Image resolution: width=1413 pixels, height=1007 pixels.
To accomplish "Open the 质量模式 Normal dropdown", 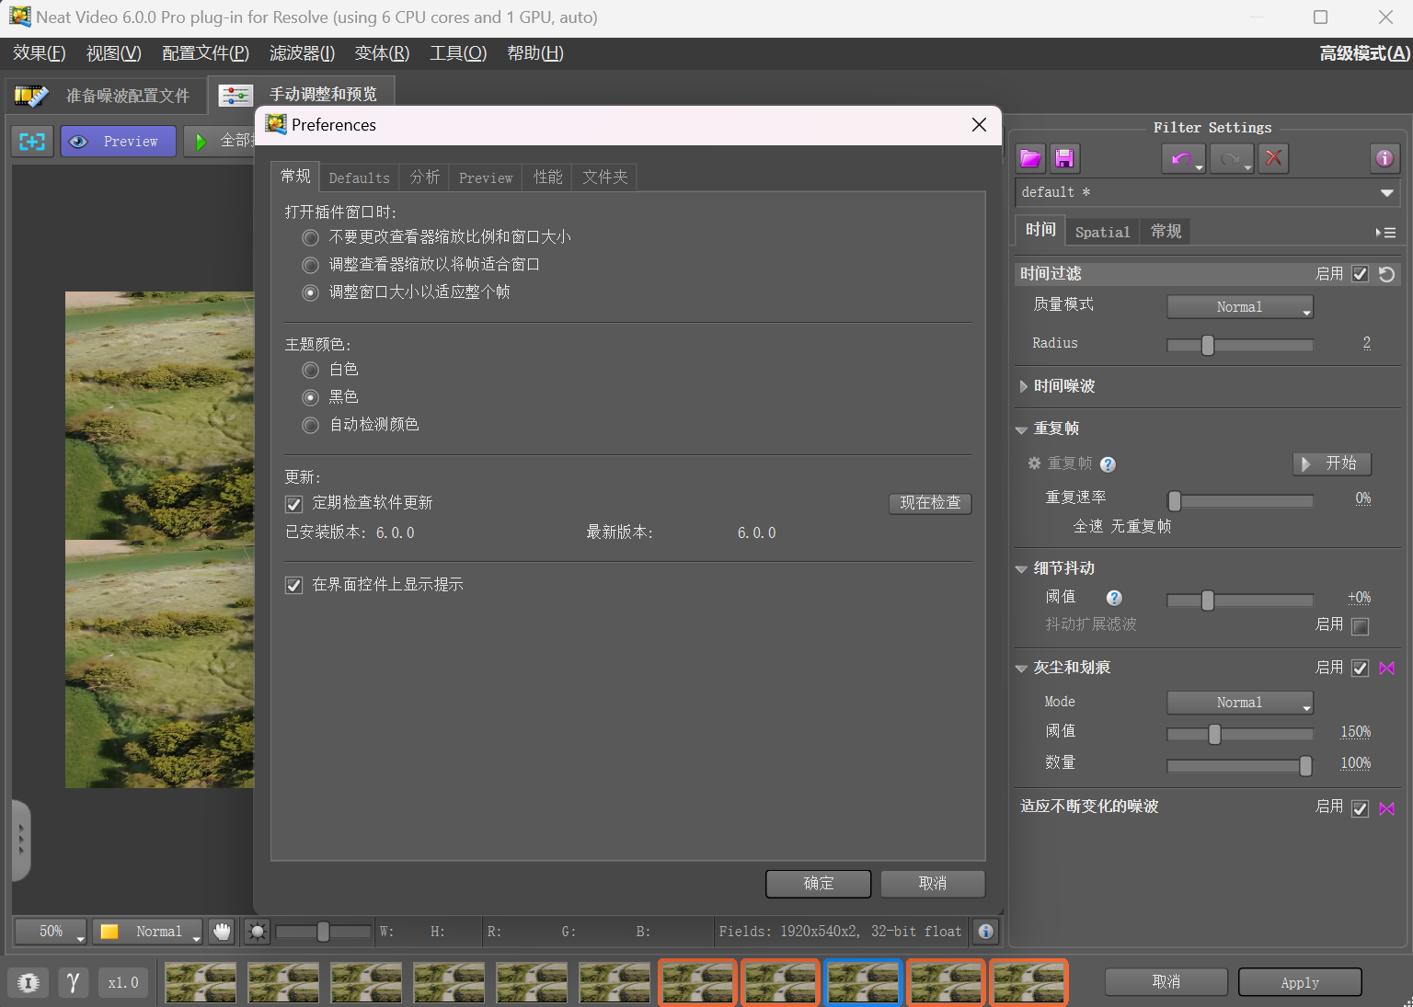I will pyautogui.click(x=1240, y=307).
